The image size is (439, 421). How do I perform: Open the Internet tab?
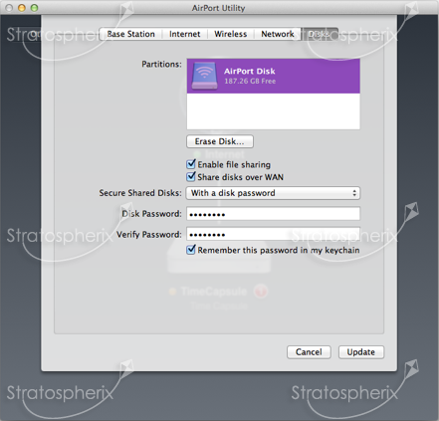184,34
